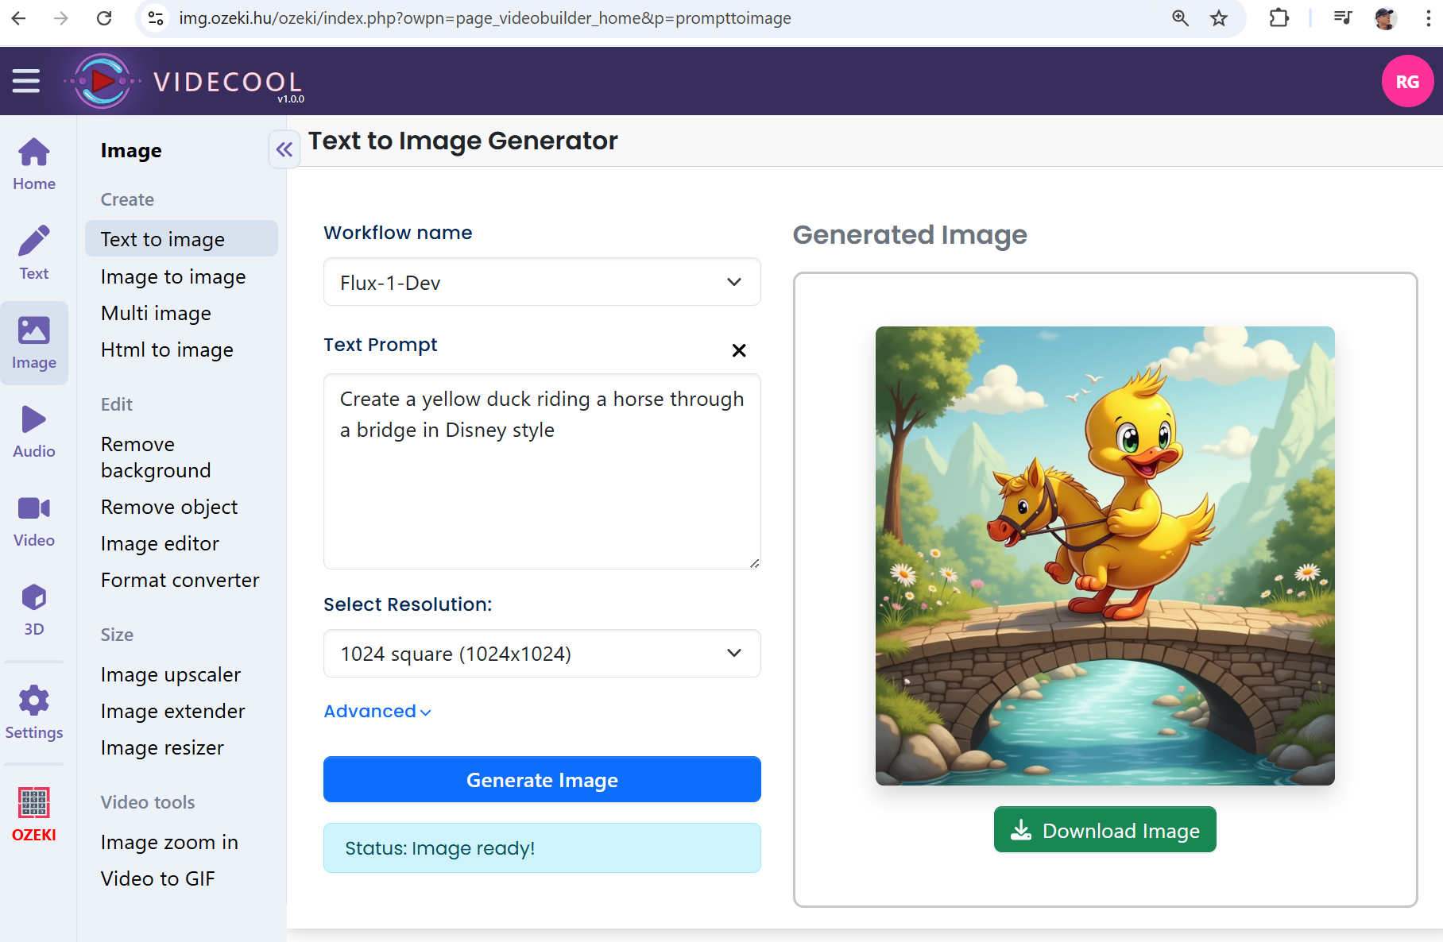Image resolution: width=1443 pixels, height=942 pixels.
Task: Click the Generate Image button
Action: pyautogui.click(x=542, y=779)
